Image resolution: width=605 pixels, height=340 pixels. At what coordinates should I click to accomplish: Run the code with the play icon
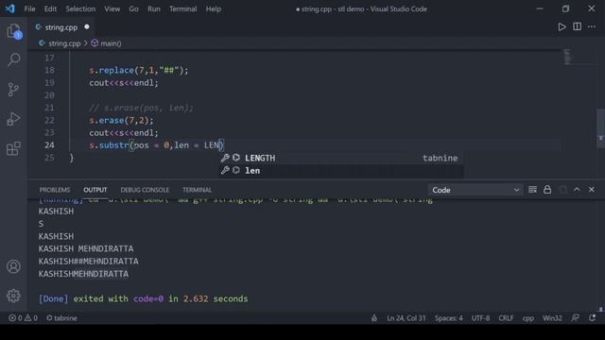(562, 26)
